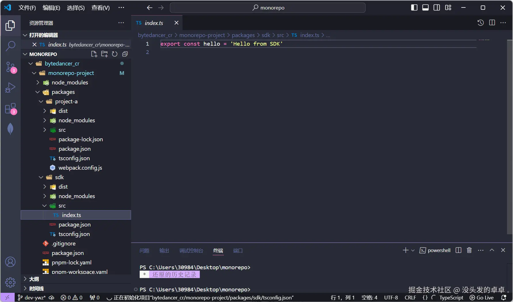Change indentation spaces setting
513x302 pixels.
(x=369, y=298)
